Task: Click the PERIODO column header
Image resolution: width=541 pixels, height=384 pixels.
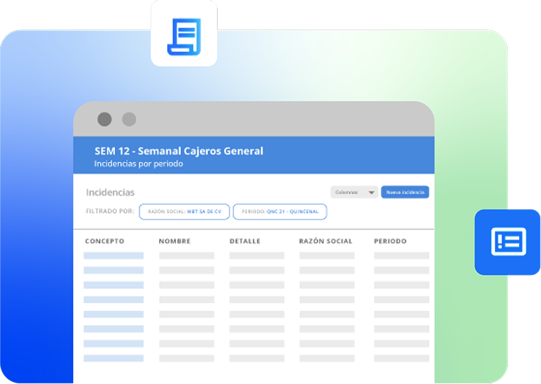Action: 390,241
